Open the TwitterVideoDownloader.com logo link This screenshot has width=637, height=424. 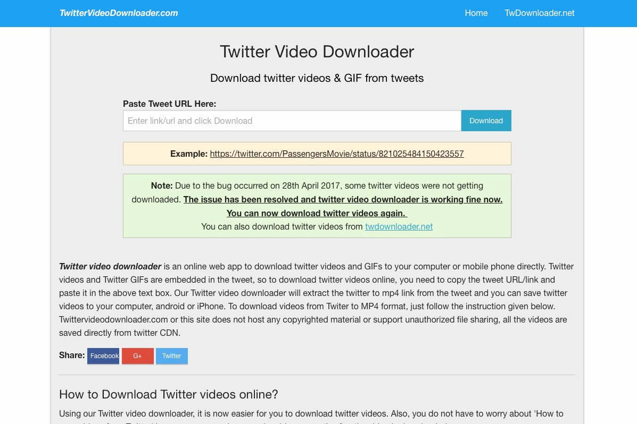[119, 13]
